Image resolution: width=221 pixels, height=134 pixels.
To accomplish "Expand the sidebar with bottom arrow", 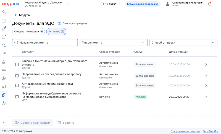I will (x=4, y=123).
